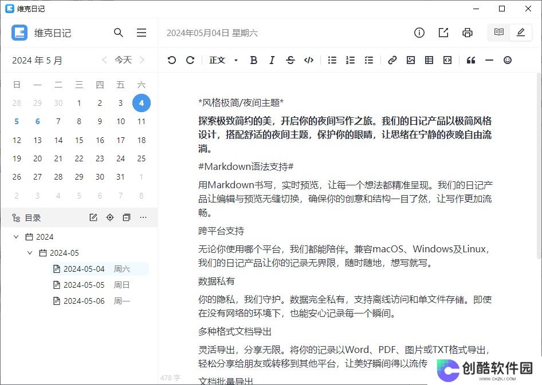Image resolution: width=542 pixels, height=385 pixels.
Task: Collapse all tree nodes icon
Action: pyautogui.click(x=127, y=217)
